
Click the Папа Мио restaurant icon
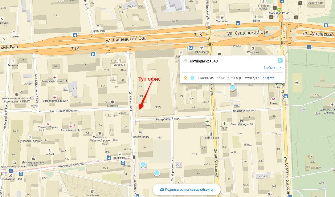pyautogui.click(x=98, y=26)
